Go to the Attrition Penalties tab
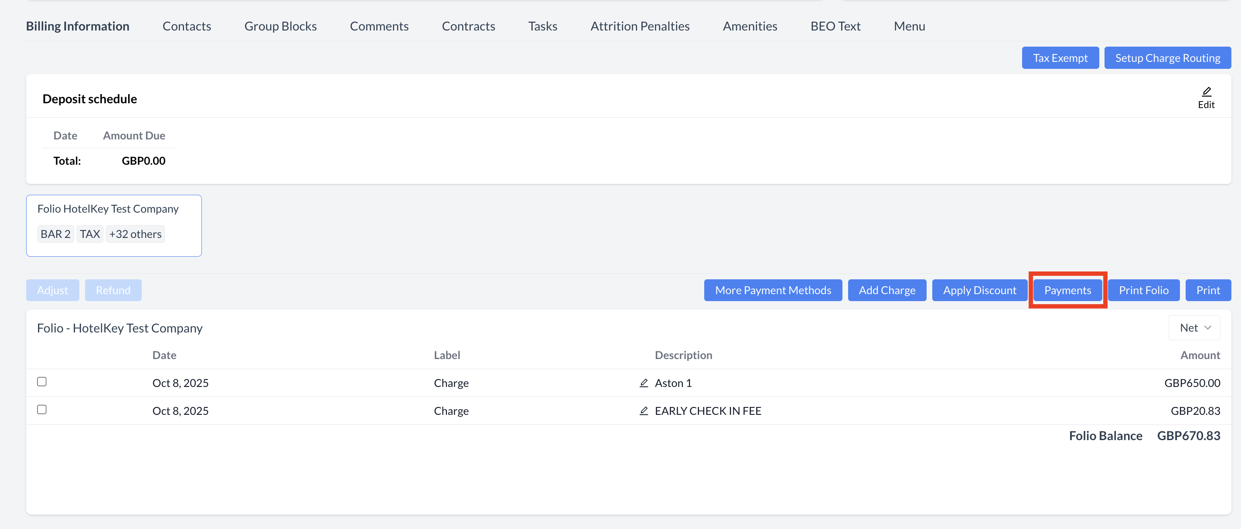1241x529 pixels. point(640,26)
